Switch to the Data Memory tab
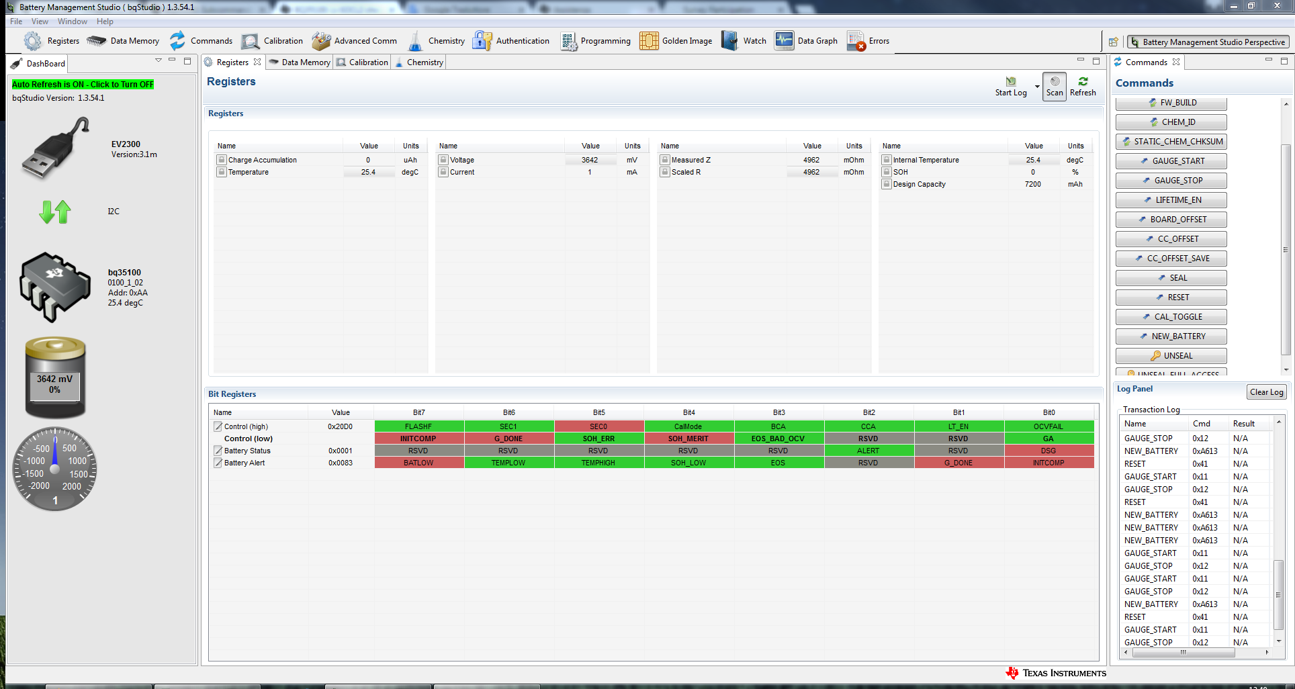 (x=300, y=62)
